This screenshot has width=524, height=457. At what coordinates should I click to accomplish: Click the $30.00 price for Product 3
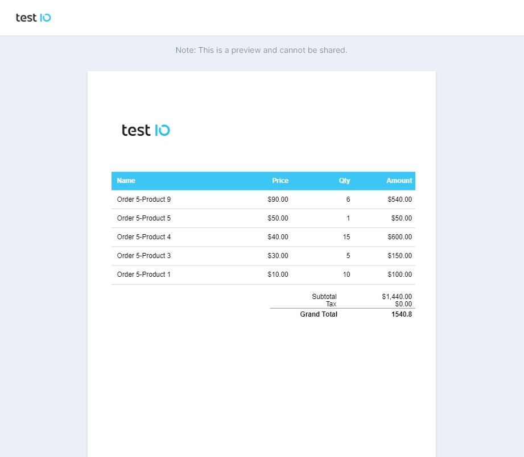[278, 256]
